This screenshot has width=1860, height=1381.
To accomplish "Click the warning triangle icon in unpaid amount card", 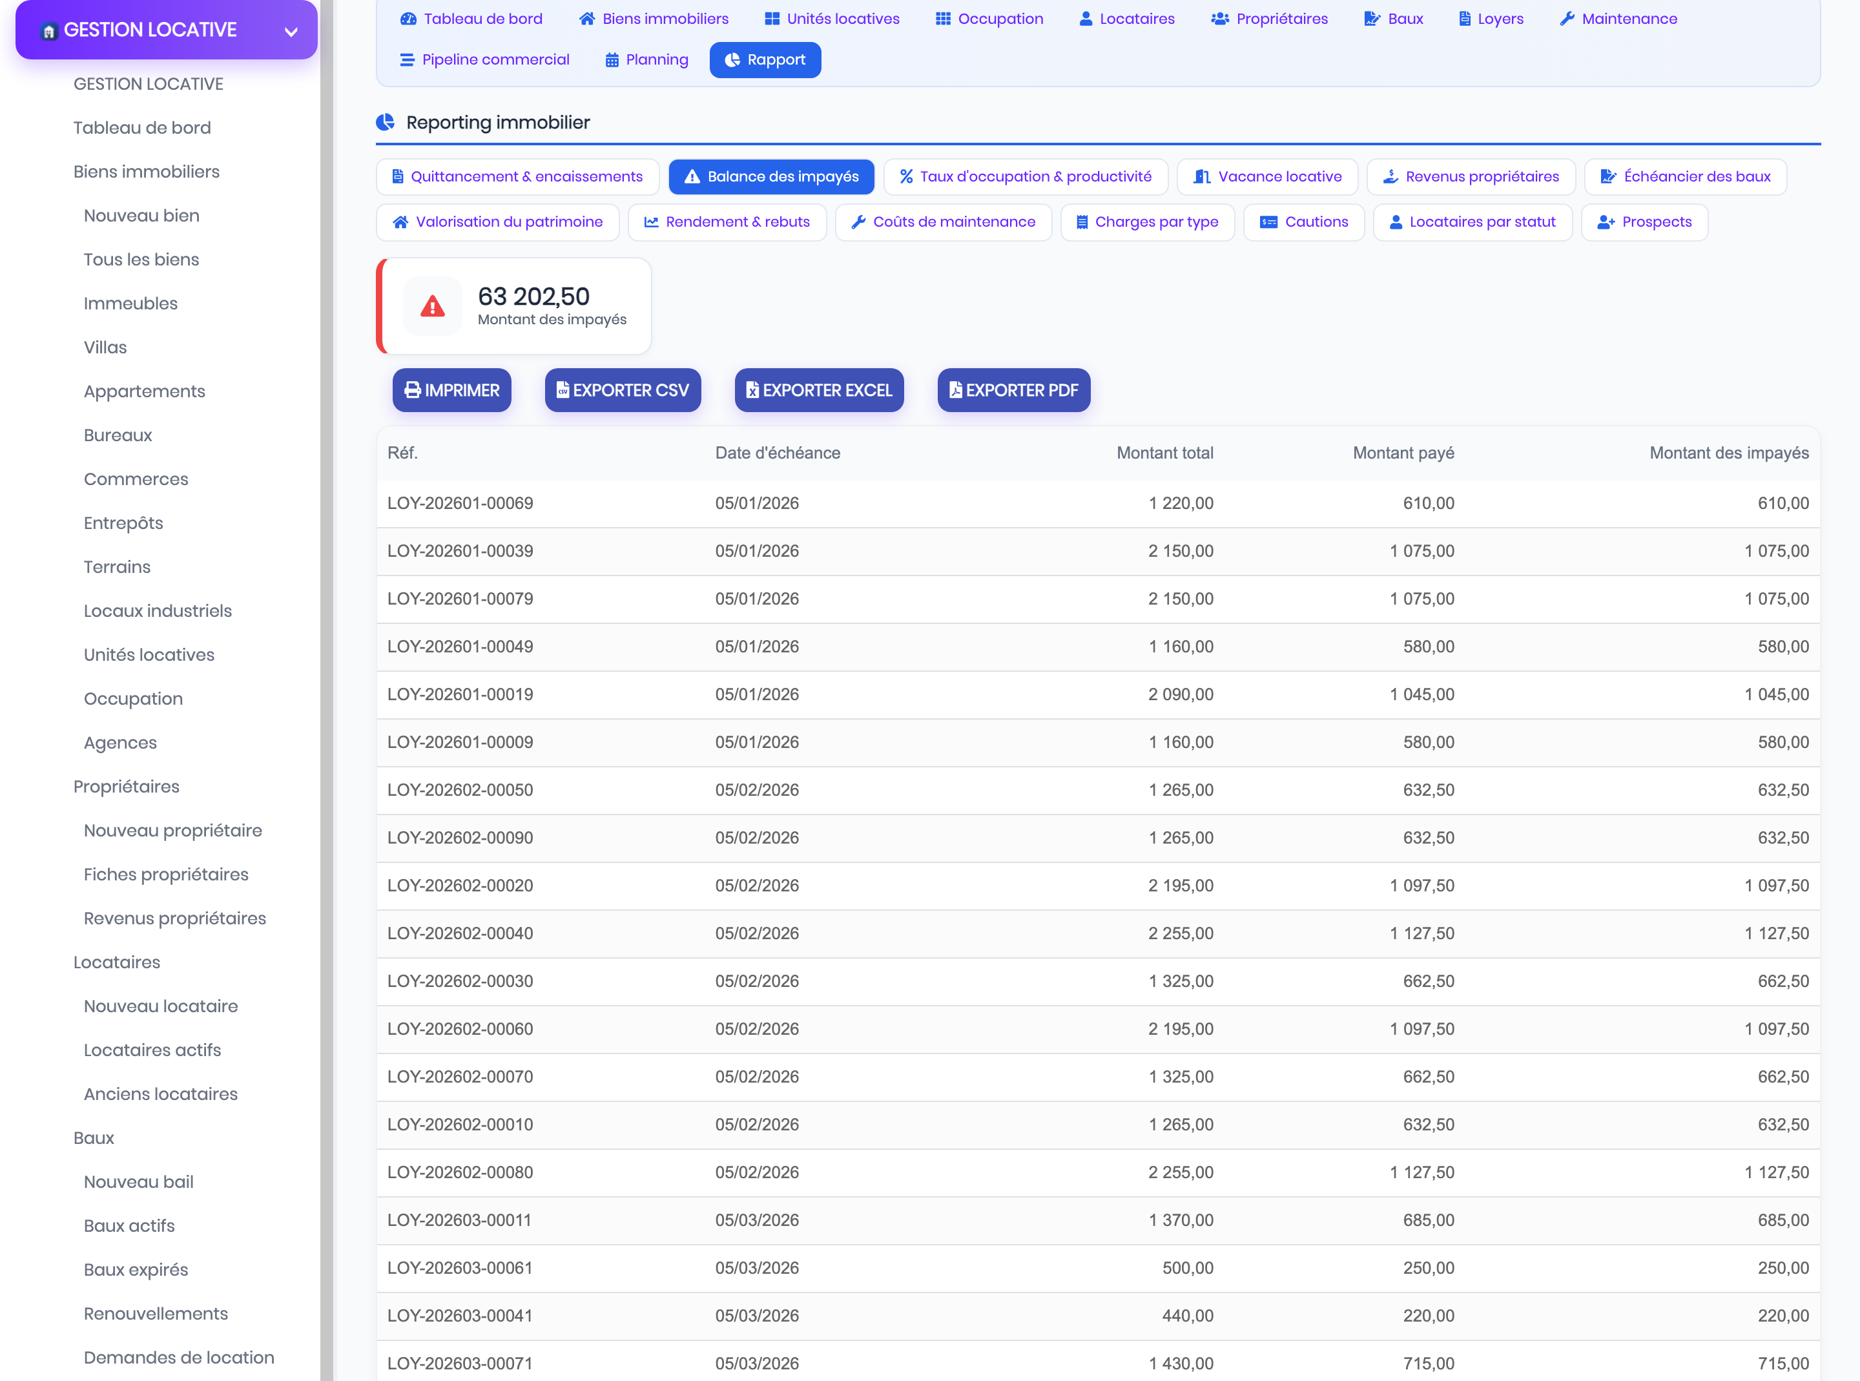I will [432, 306].
